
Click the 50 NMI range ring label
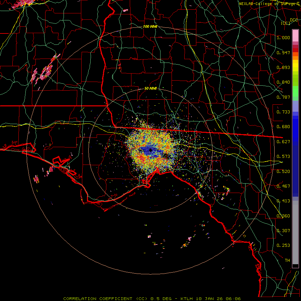pos(150,89)
